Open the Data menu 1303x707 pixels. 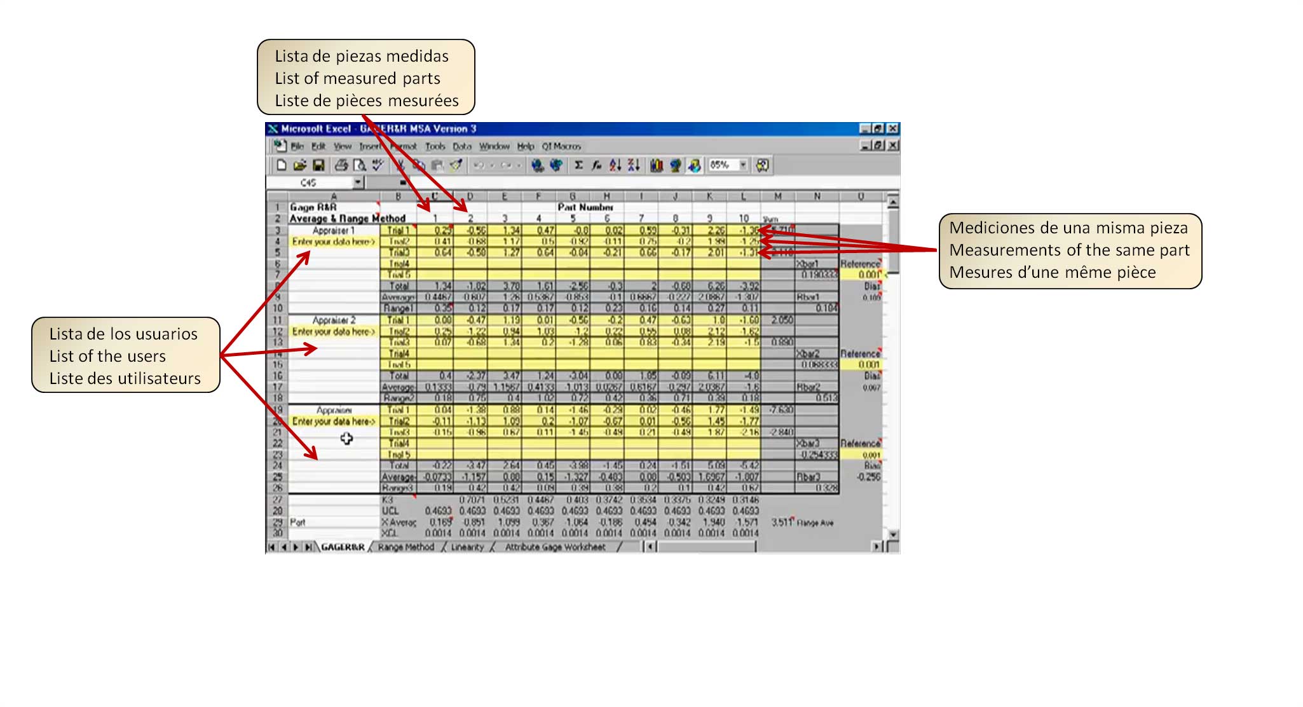tap(462, 146)
